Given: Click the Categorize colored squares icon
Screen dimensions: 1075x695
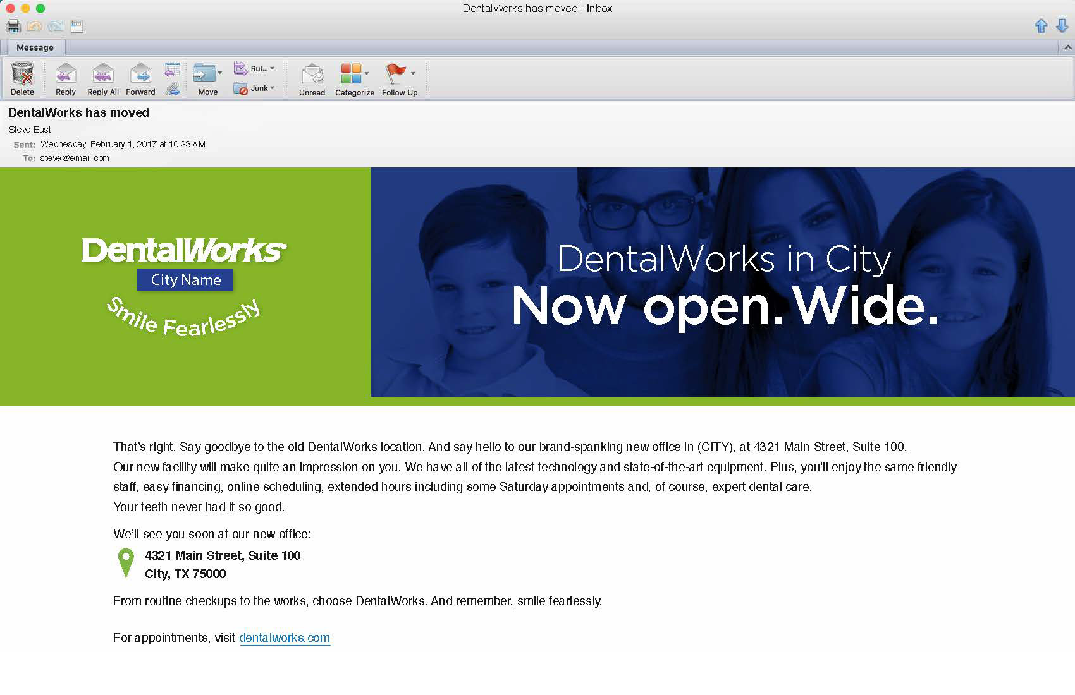Looking at the screenshot, I should point(351,74).
